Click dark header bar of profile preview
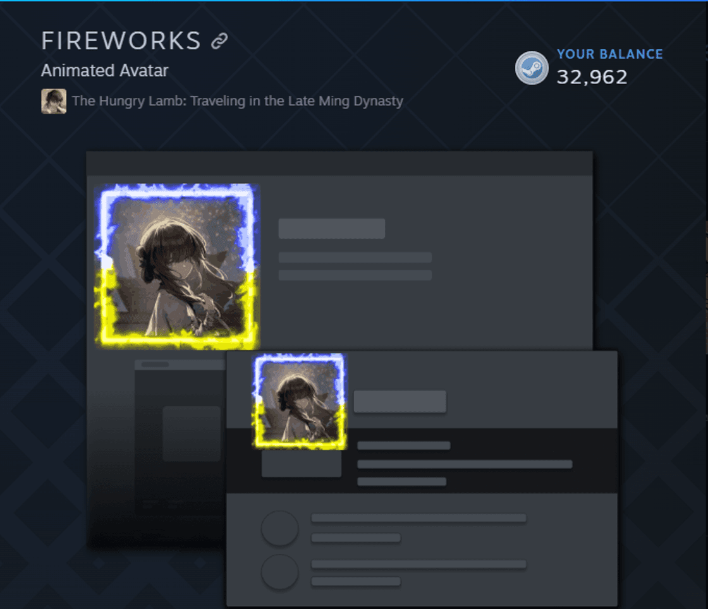Screen dimensions: 708x609 pyautogui.click(x=339, y=163)
